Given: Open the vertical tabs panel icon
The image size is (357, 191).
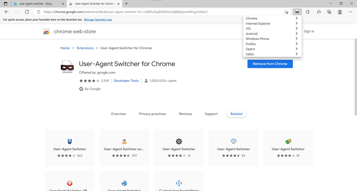Looking at the screenshot, I should (6, 4).
